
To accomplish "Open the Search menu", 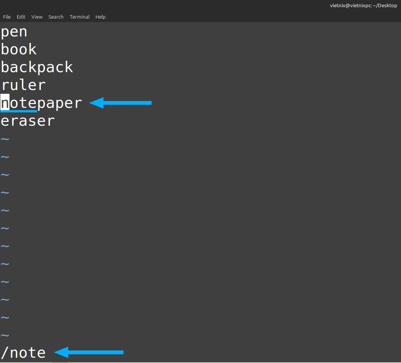I will point(56,17).
